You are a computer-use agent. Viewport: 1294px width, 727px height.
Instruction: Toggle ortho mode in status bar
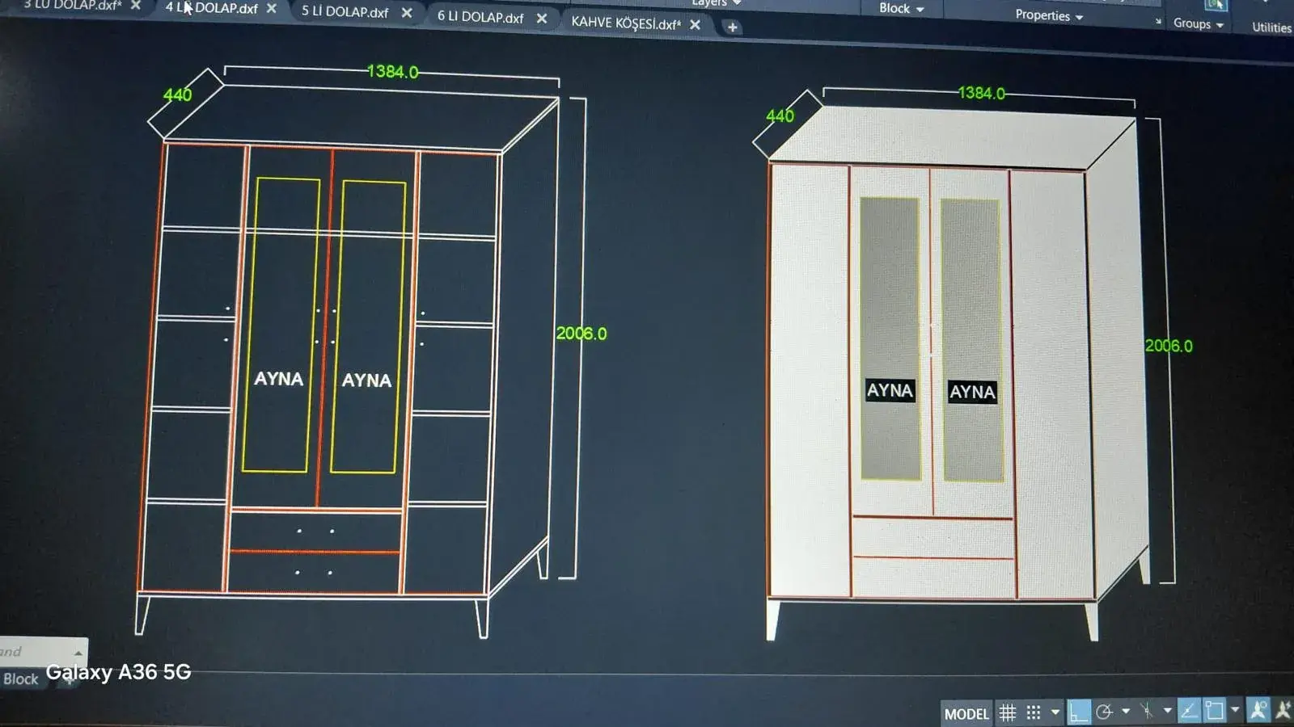coord(1079,712)
